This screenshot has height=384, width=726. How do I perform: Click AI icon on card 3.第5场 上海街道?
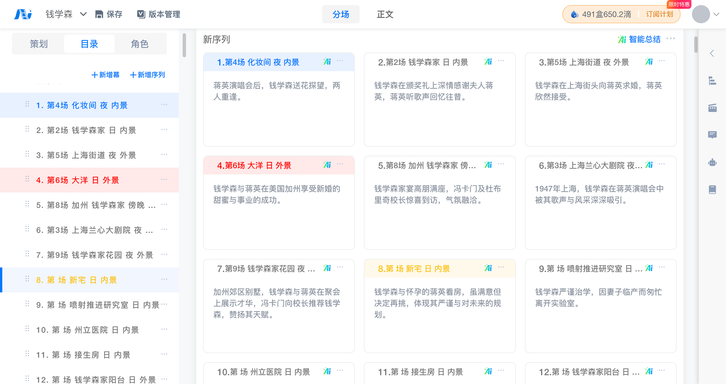(649, 62)
